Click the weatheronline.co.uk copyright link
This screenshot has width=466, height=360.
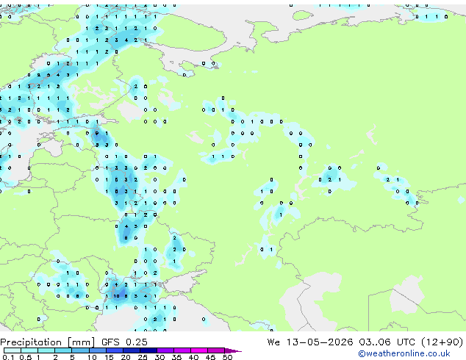pos(404,353)
